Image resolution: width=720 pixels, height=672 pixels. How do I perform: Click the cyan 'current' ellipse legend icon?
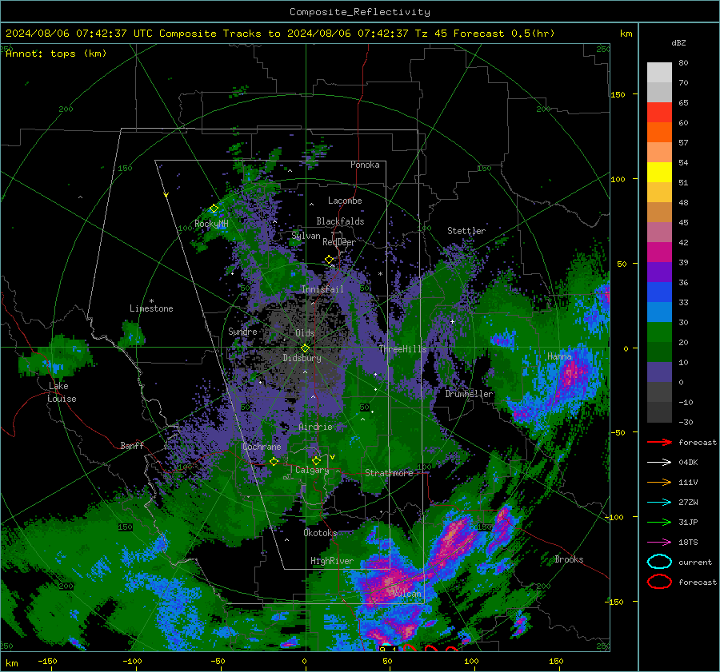pyautogui.click(x=659, y=562)
